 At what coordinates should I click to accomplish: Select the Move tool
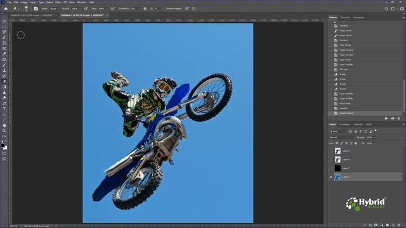tap(4, 21)
